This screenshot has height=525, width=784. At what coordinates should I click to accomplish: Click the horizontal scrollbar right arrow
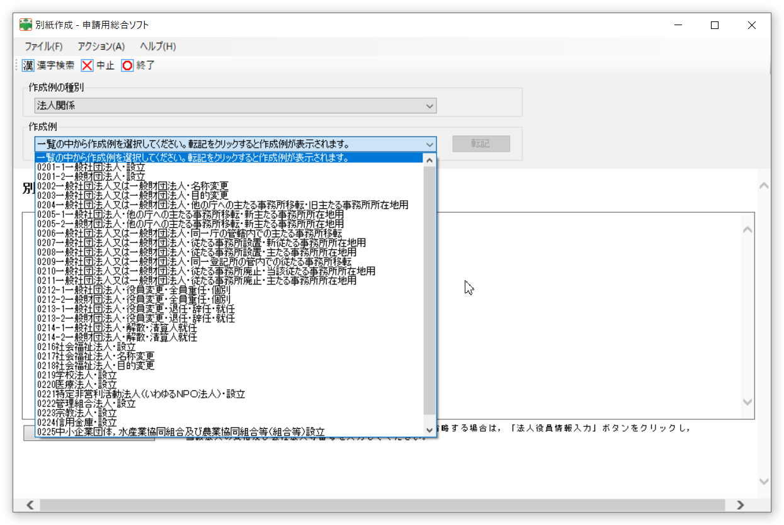(x=740, y=505)
